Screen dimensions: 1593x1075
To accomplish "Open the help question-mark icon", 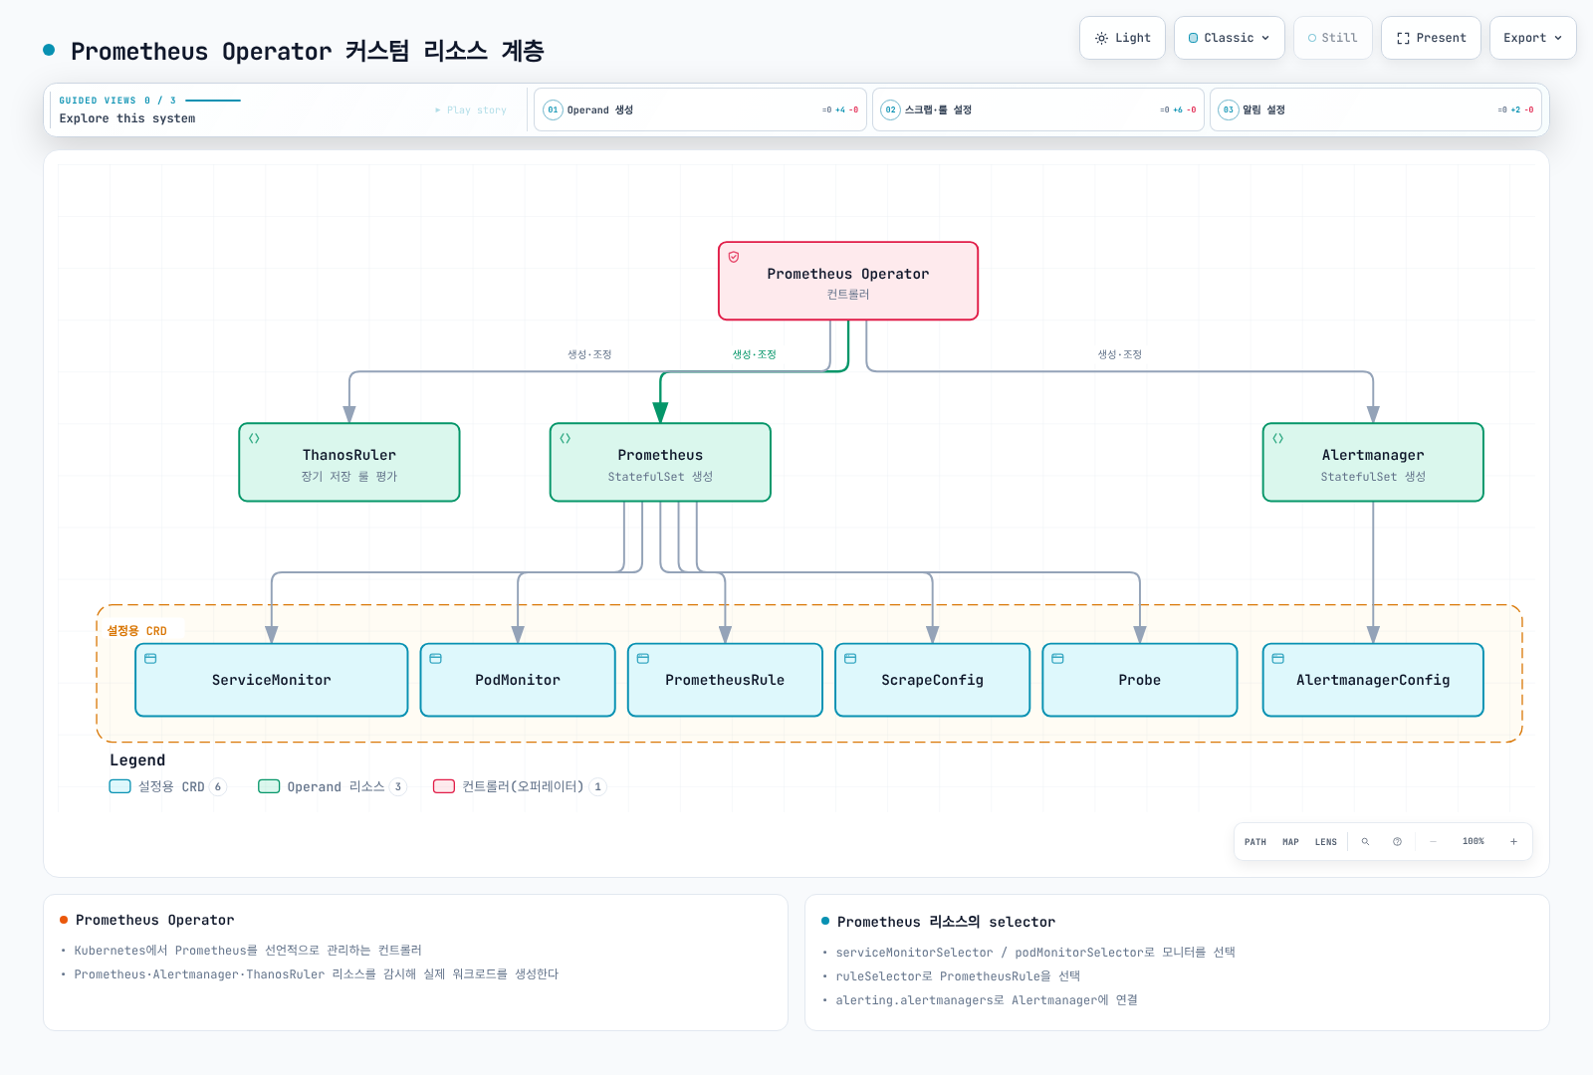I will point(1397,842).
